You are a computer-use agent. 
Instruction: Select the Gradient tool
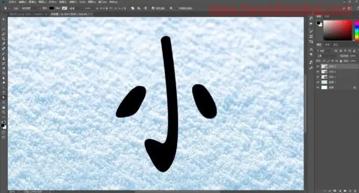[4, 73]
